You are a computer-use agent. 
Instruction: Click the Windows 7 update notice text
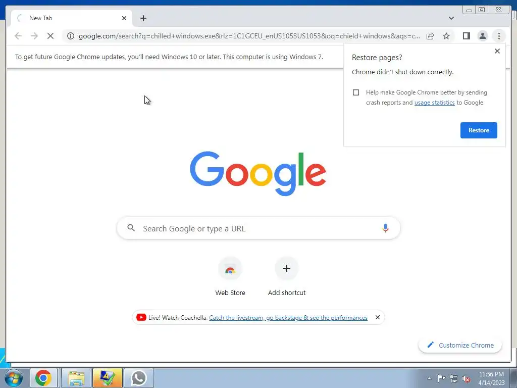tap(169, 57)
